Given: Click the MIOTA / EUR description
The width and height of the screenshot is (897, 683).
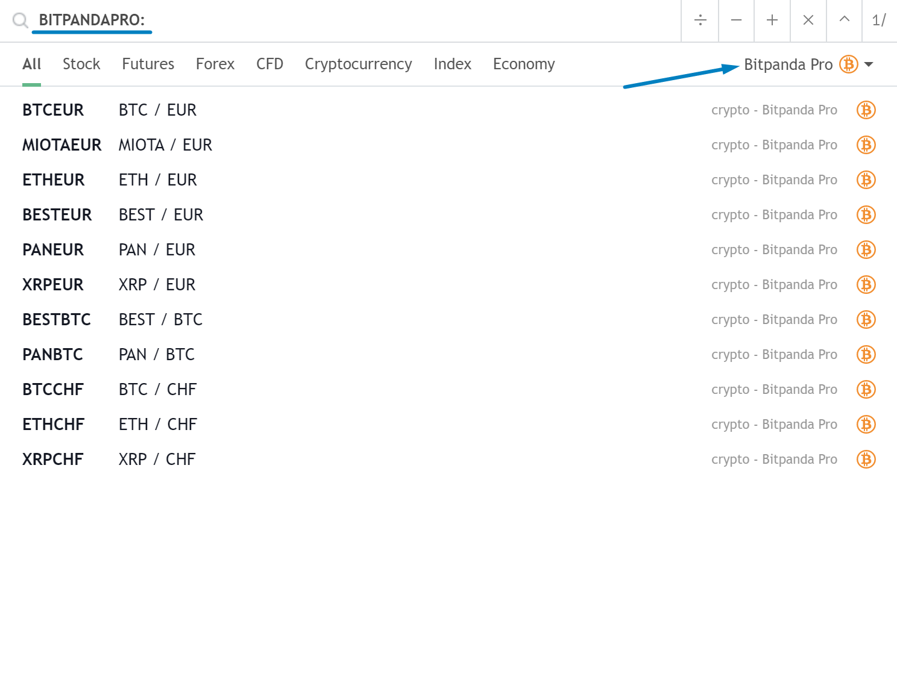Looking at the screenshot, I should tap(165, 145).
